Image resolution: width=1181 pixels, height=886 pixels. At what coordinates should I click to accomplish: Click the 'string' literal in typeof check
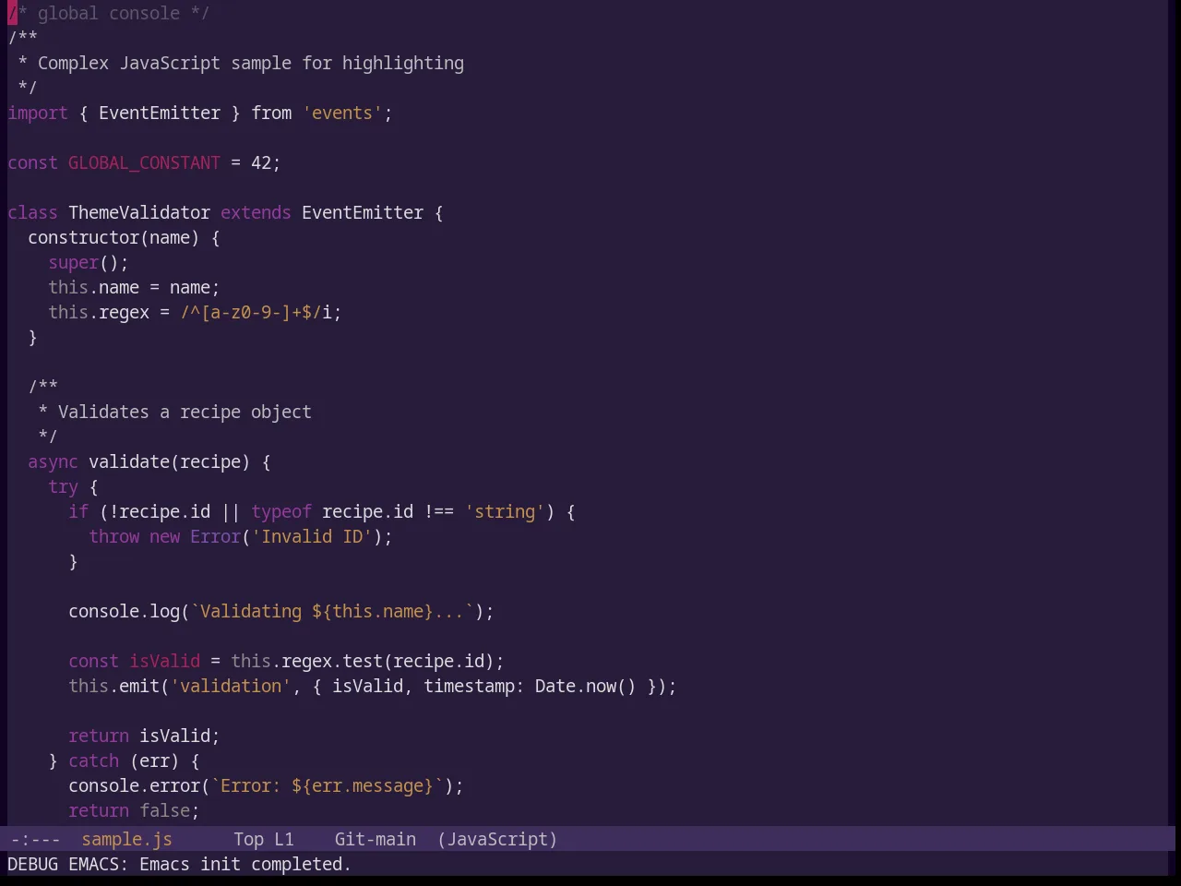click(505, 512)
